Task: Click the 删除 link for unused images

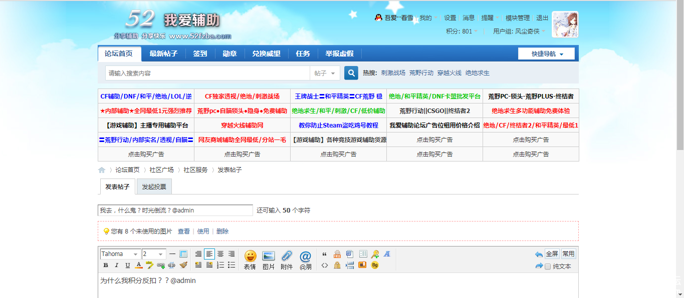Action: (222, 231)
